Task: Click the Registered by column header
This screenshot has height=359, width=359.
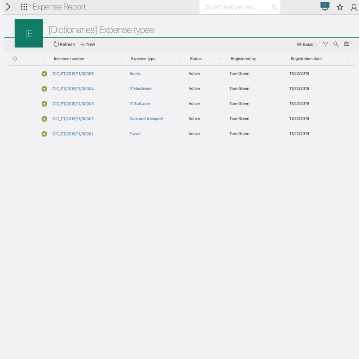Action: (x=243, y=59)
